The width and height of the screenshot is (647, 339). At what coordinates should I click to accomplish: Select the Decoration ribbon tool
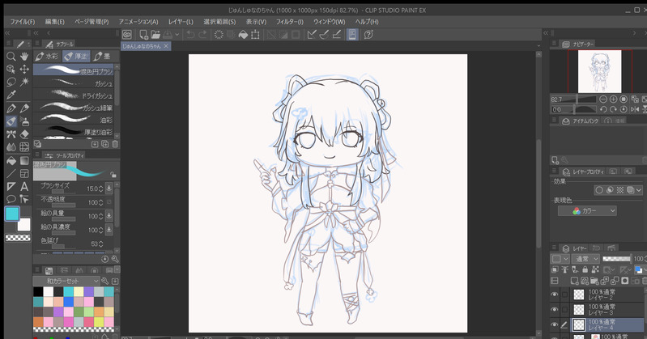(11, 134)
